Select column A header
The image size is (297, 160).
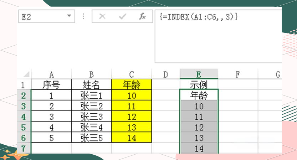coord(51,74)
